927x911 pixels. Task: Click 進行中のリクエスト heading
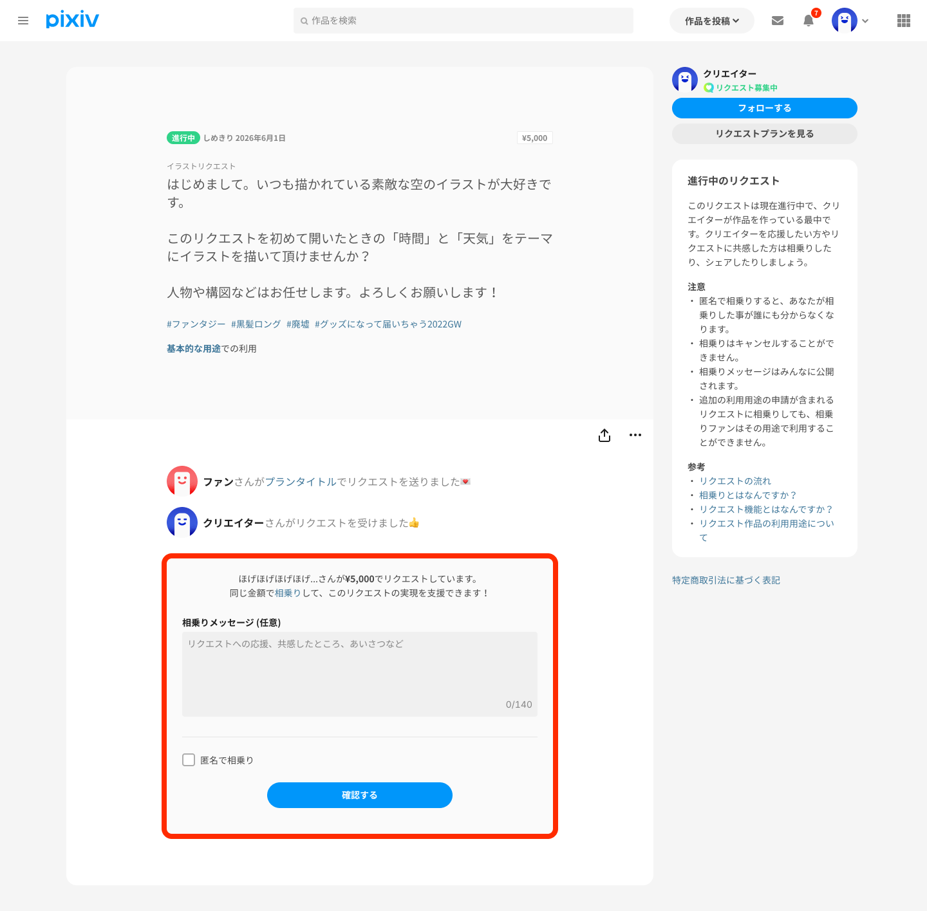[734, 181]
